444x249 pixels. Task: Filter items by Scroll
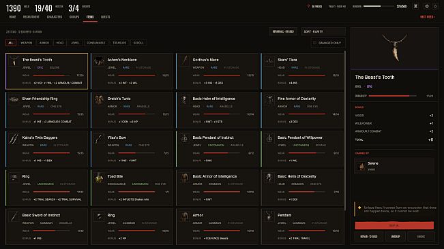point(138,43)
